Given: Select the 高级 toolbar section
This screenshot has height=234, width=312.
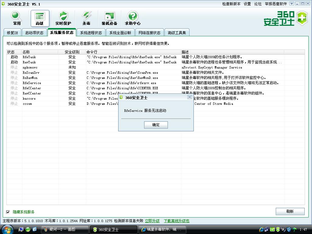Looking at the screenshot, I should pyautogui.click(x=40, y=18).
